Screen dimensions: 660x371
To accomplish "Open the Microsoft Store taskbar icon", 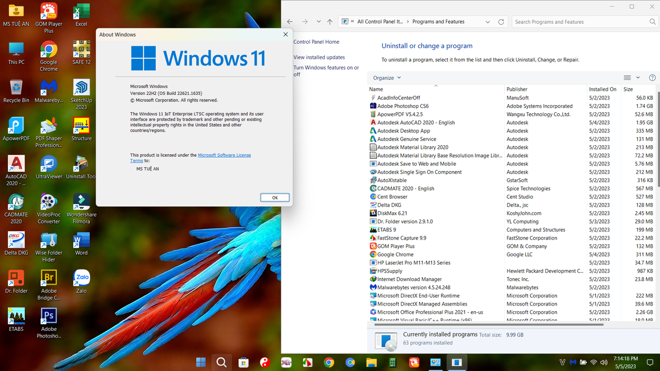I will coord(243,362).
